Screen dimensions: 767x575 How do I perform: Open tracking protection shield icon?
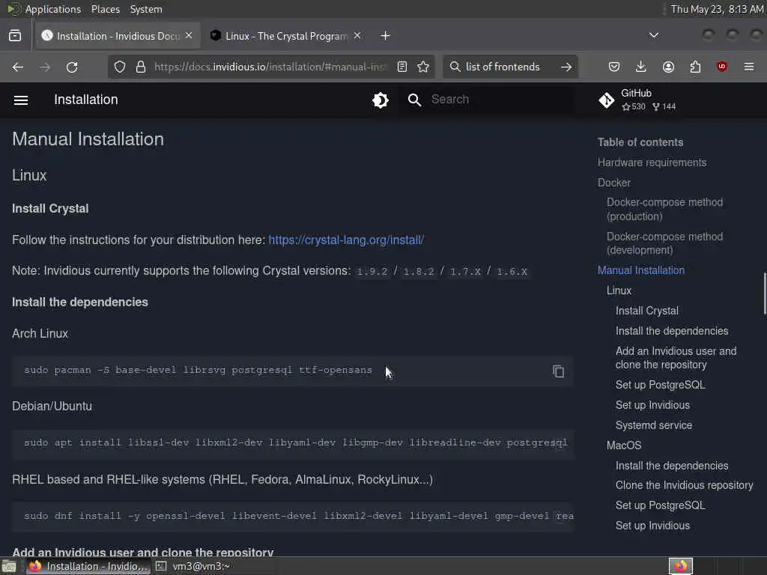coord(120,67)
